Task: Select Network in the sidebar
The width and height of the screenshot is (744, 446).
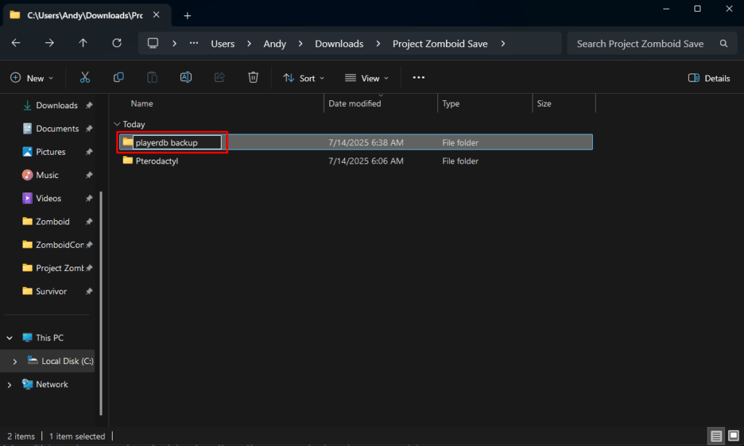Action: [x=52, y=384]
